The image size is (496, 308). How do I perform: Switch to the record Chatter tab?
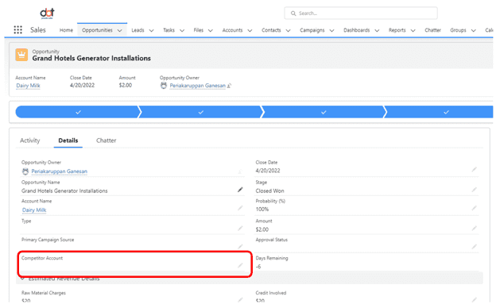click(x=106, y=141)
